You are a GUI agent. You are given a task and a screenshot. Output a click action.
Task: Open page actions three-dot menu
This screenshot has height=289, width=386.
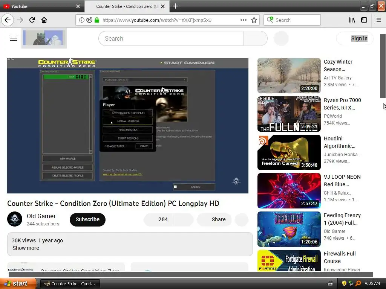click(x=243, y=20)
